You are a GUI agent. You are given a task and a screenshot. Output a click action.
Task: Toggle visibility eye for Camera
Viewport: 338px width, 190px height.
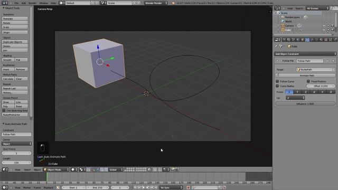(x=324, y=26)
